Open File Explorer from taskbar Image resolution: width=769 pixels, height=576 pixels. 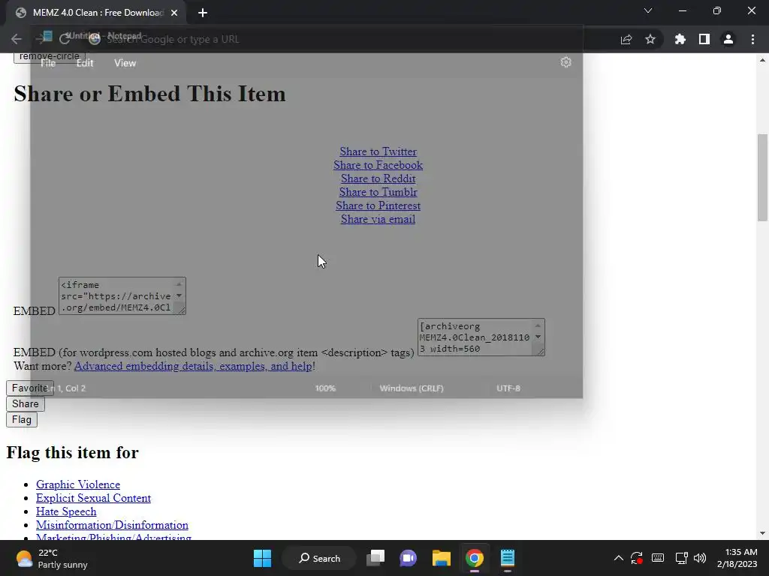click(x=442, y=558)
